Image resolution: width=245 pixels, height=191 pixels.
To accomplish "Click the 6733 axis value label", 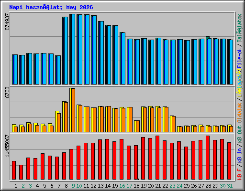I will pos(7,93).
